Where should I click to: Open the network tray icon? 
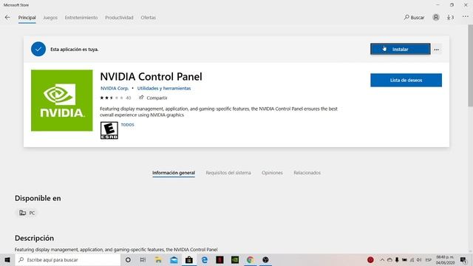pyautogui.click(x=412, y=259)
